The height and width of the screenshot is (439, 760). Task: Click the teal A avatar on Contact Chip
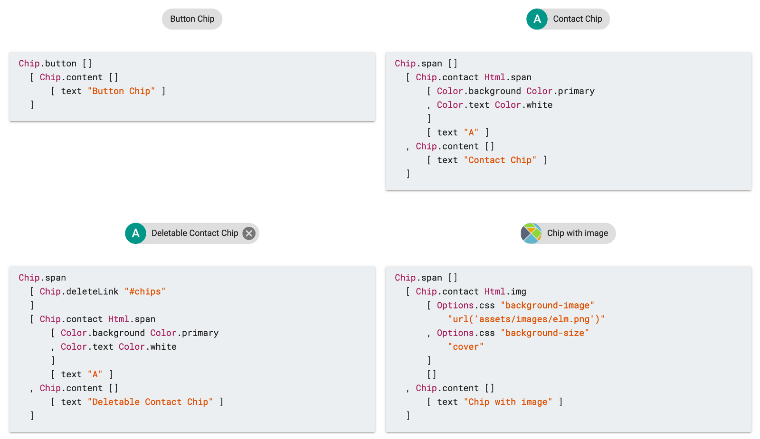537,19
